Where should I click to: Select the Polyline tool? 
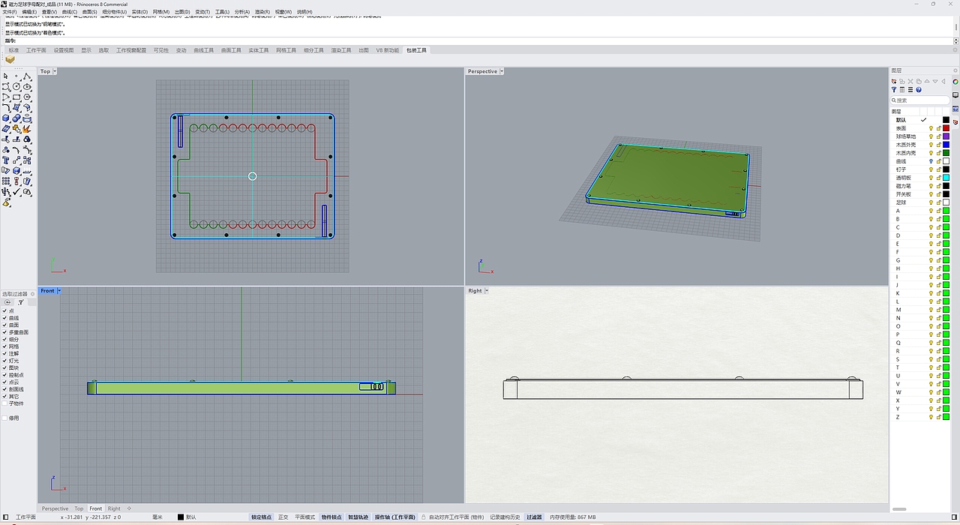pos(26,76)
